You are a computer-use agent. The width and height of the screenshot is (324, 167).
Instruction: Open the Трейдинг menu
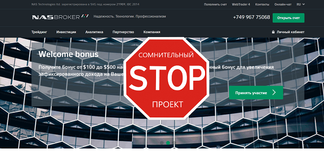coord(39,32)
